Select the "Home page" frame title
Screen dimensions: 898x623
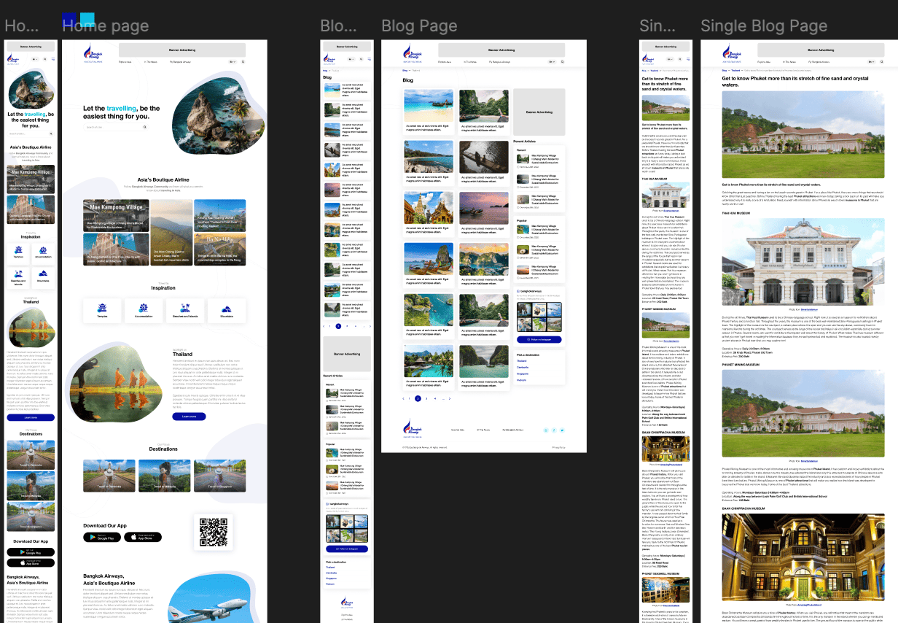point(106,27)
